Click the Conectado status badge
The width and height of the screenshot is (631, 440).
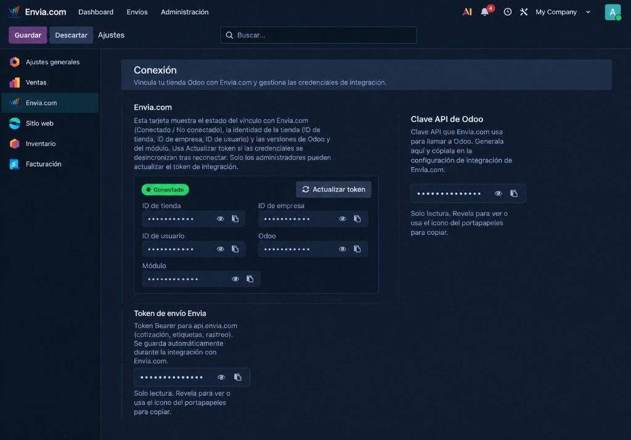pos(165,189)
